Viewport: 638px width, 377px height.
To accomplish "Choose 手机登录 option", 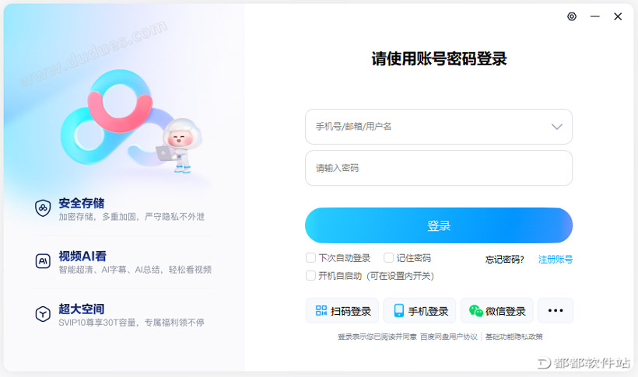I will point(419,311).
